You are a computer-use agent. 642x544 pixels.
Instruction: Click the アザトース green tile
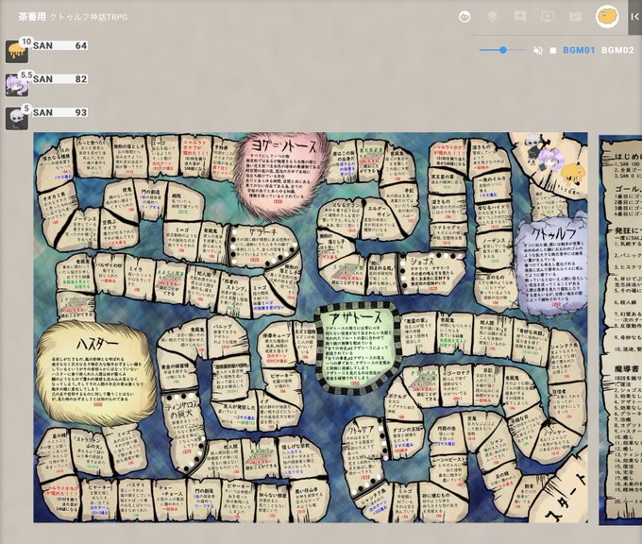pos(356,348)
